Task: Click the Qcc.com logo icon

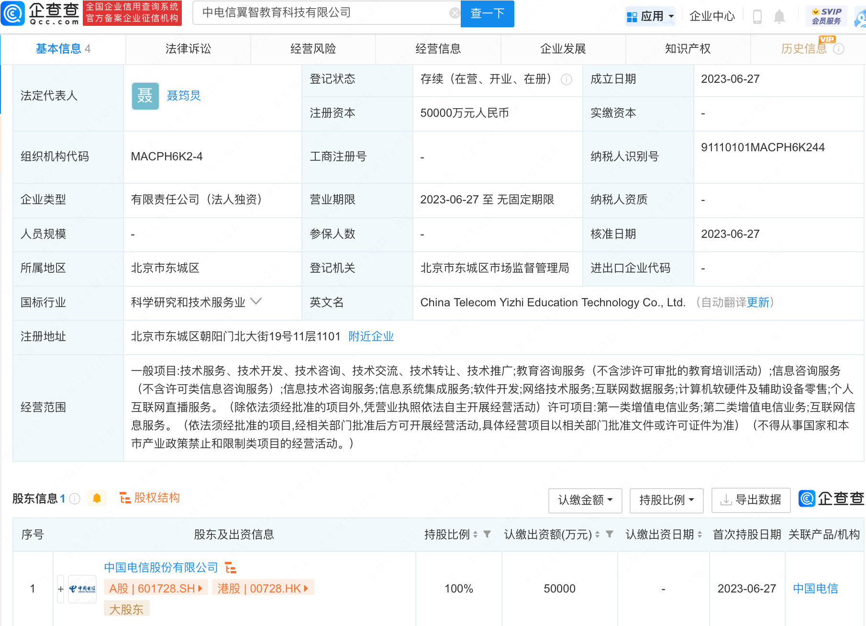Action: click(x=13, y=13)
